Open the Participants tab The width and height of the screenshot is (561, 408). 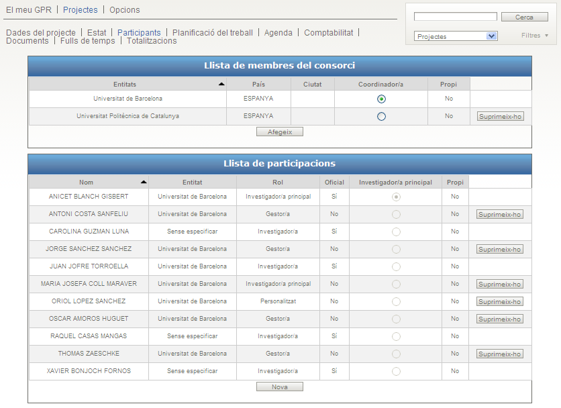click(x=139, y=32)
